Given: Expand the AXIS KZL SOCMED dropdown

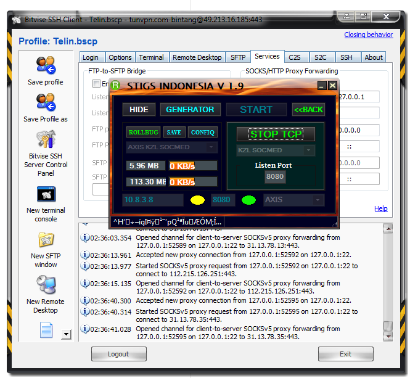Looking at the screenshot, I should click(x=211, y=147).
